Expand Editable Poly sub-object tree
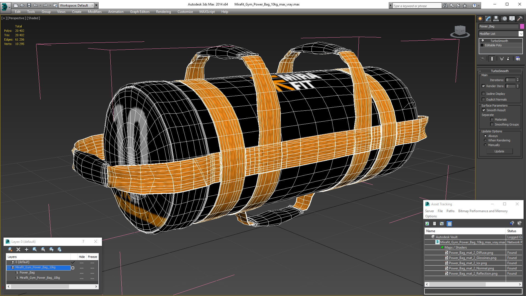This screenshot has width=526, height=296. (482, 45)
